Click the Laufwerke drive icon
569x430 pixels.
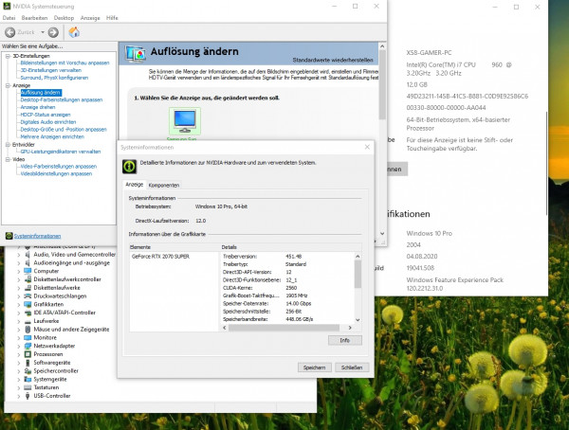click(28, 321)
